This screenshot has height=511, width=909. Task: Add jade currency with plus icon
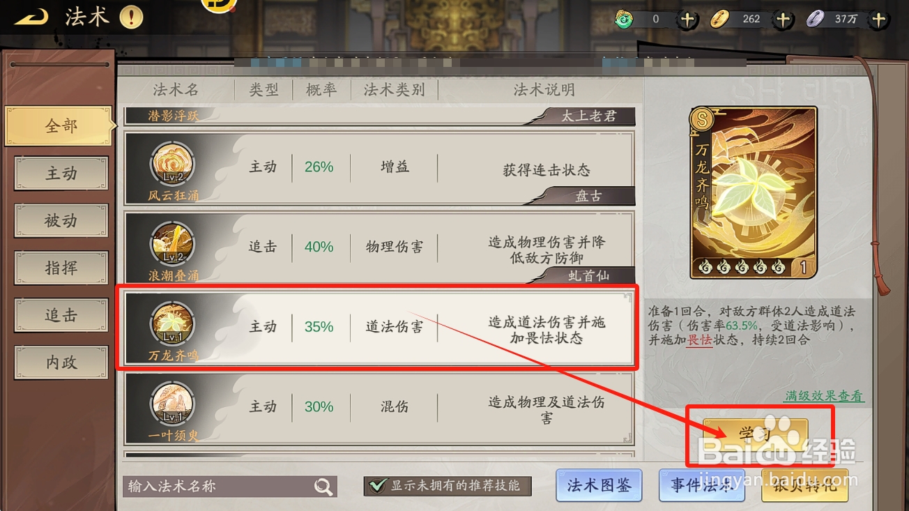(x=687, y=19)
